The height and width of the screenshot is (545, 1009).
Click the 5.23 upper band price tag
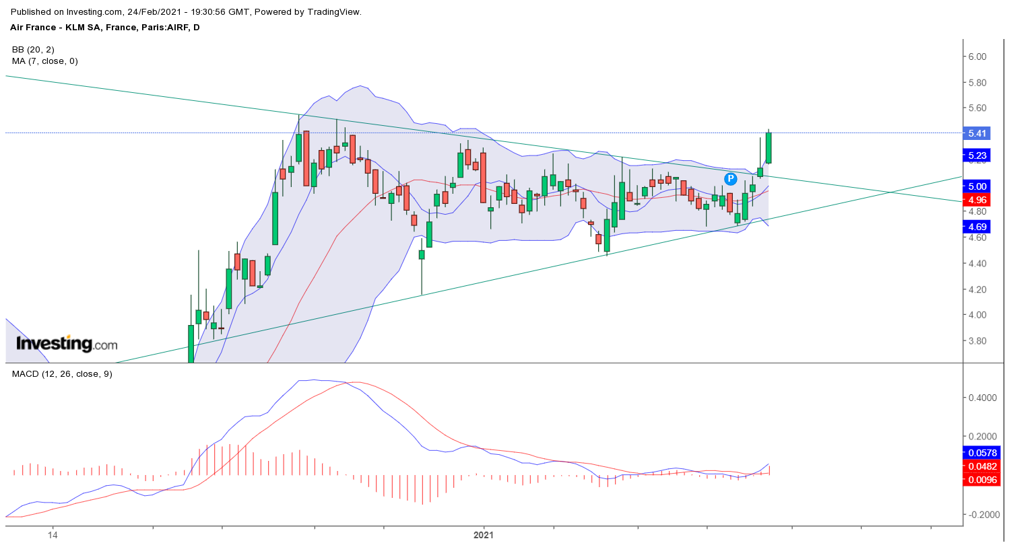click(977, 155)
